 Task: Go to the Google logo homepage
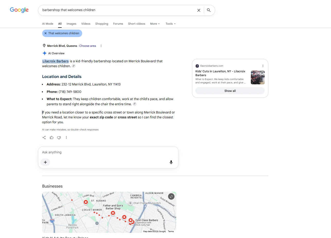pos(19,10)
